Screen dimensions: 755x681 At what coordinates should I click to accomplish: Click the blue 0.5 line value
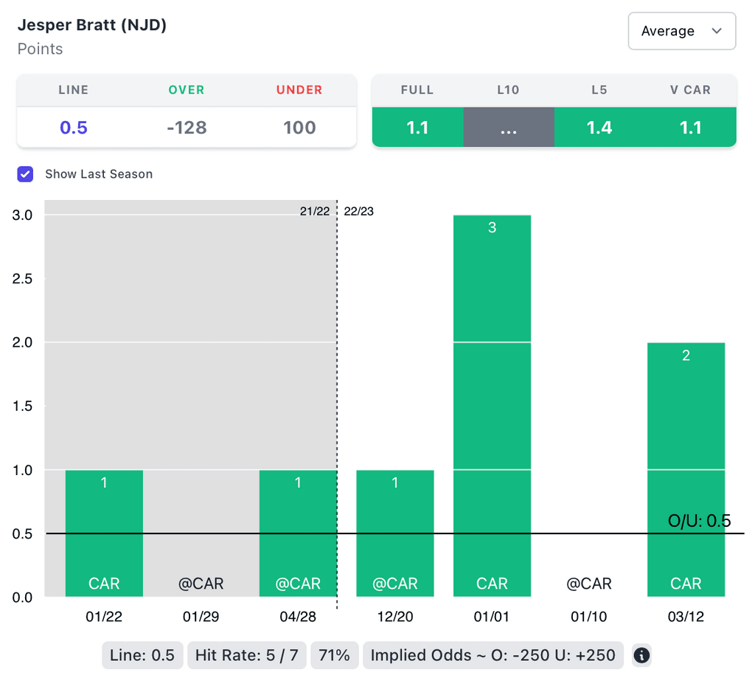(x=74, y=128)
